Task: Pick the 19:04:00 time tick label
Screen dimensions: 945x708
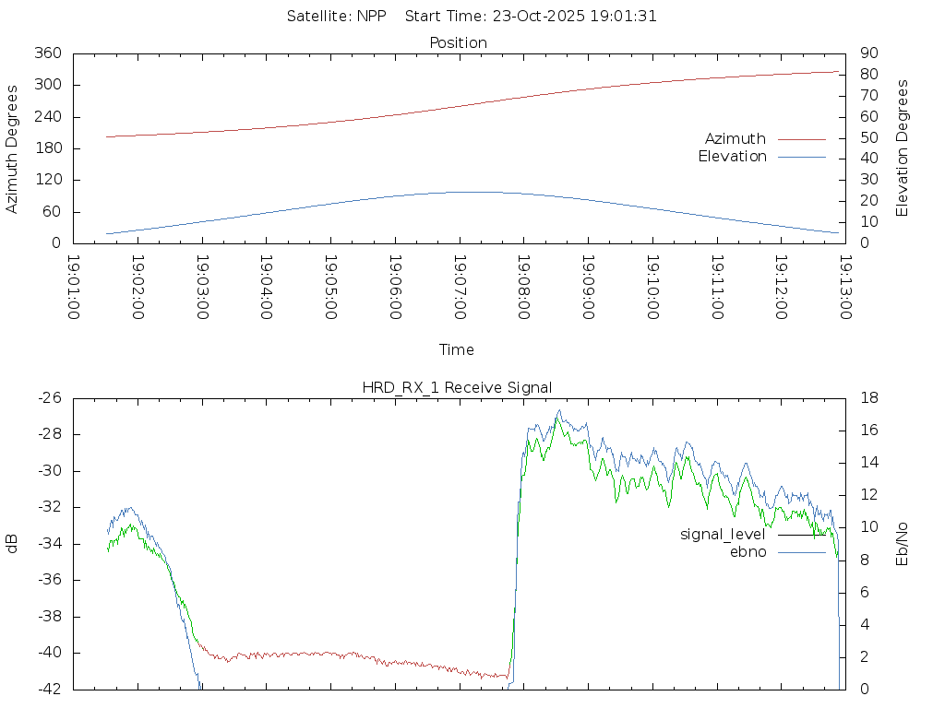Action: [266, 287]
